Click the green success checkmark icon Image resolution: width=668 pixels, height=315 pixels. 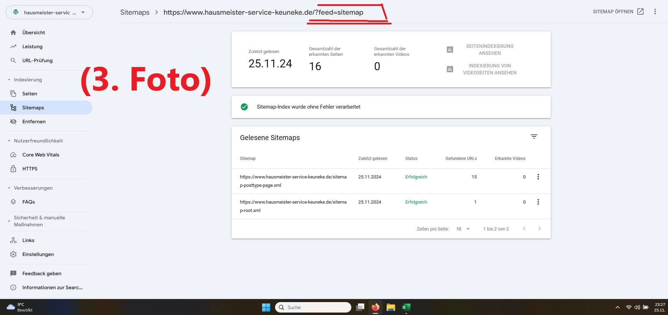click(x=244, y=107)
